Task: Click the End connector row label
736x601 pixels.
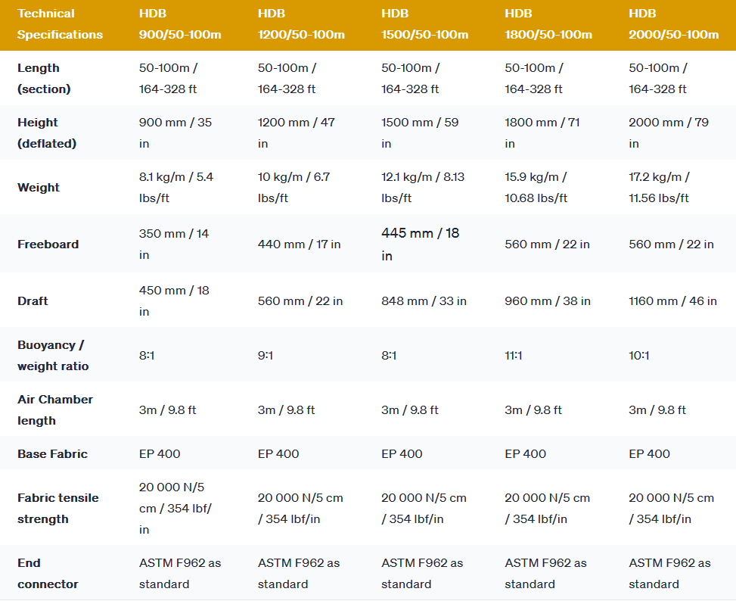Action: point(48,574)
